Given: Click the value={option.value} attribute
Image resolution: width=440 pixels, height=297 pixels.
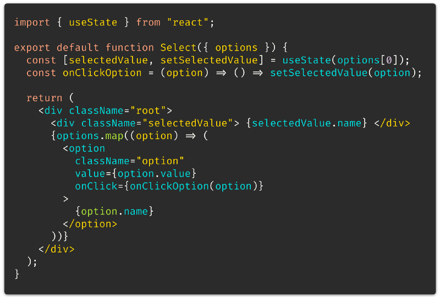Looking at the screenshot, I should tap(136, 174).
